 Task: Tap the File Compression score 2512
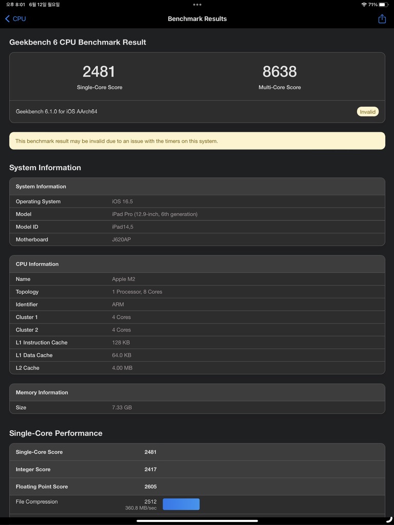[150, 501]
